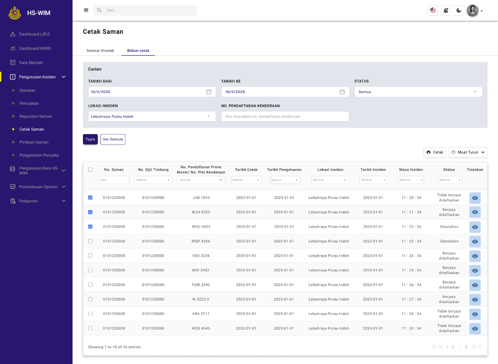Click the Set Semula button
The height and width of the screenshot is (364, 498).
(x=113, y=139)
